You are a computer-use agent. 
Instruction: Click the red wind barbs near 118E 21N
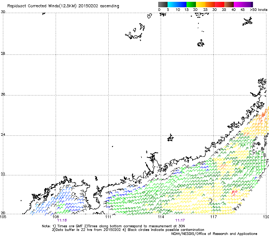coord(234,193)
